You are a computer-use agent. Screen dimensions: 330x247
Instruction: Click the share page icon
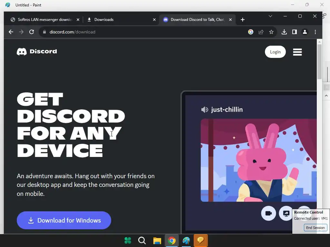tap(261, 32)
